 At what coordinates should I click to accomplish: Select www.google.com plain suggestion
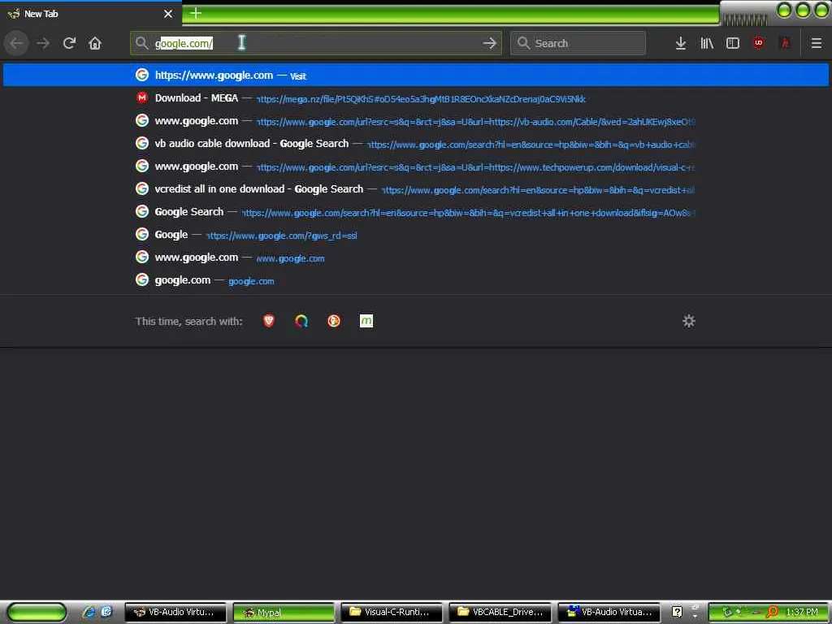click(416, 258)
